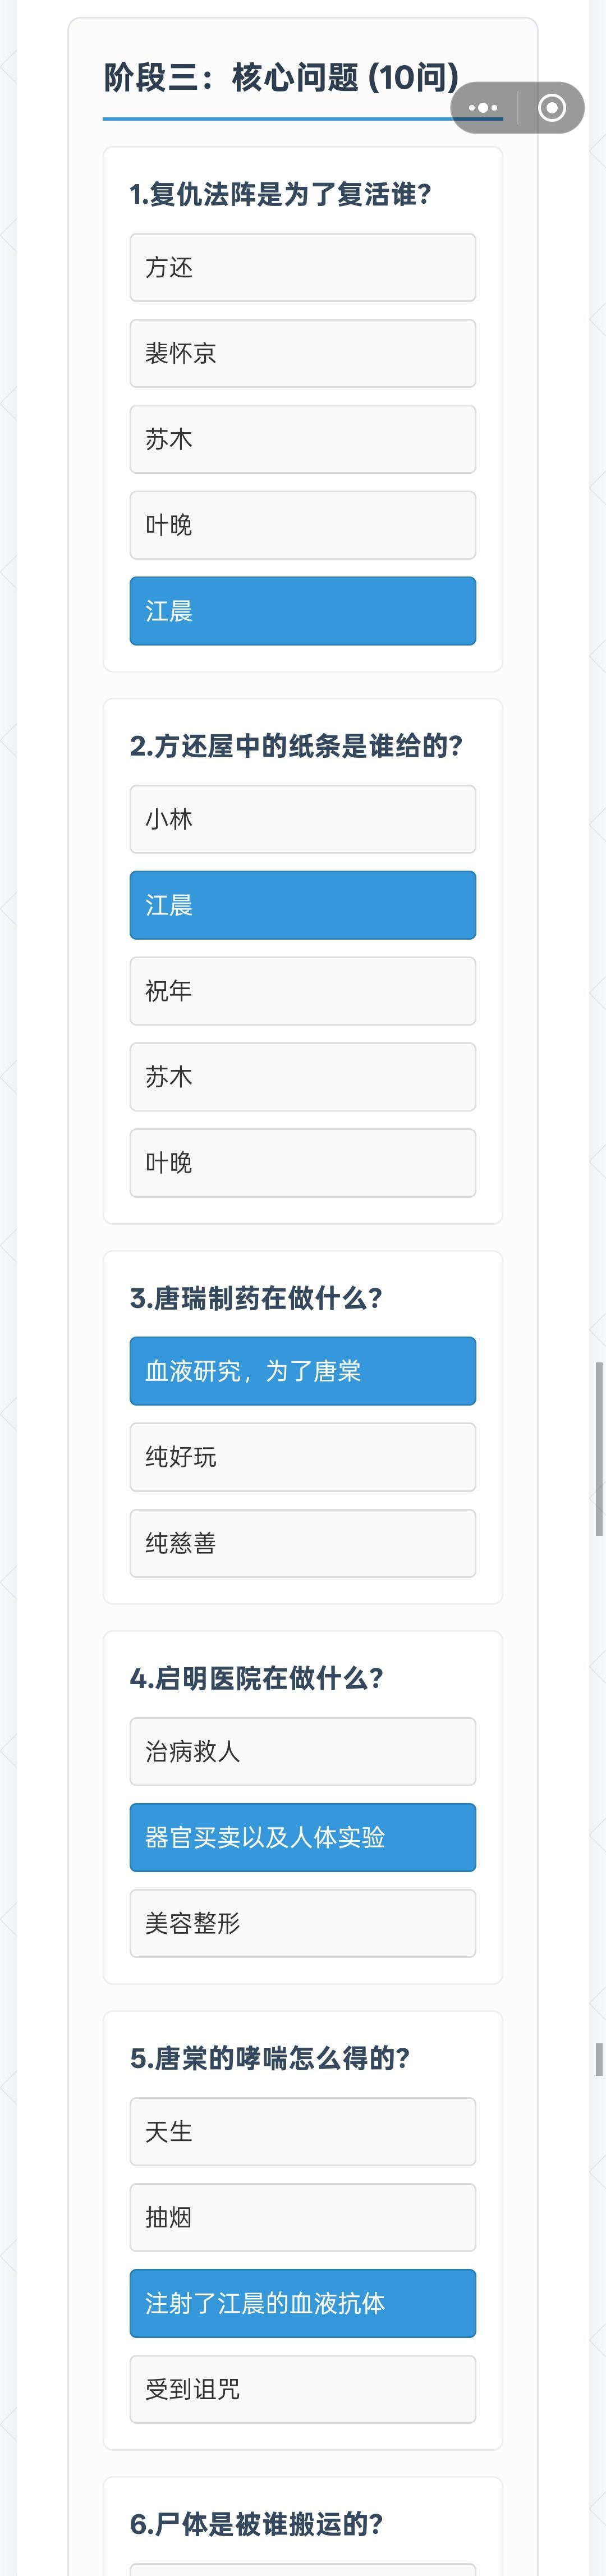Screen dimensions: 606x2576
Task: Click the page scrollbar thumb on right edge
Action: (599, 1448)
